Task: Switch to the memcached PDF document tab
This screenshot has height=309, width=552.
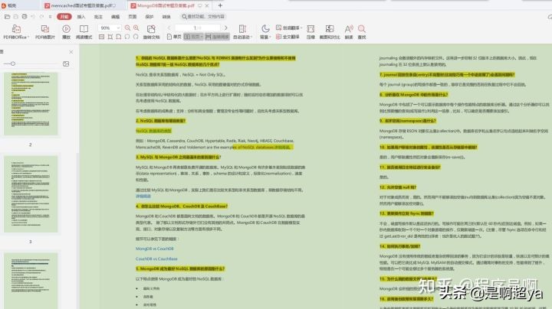Action: (x=82, y=5)
